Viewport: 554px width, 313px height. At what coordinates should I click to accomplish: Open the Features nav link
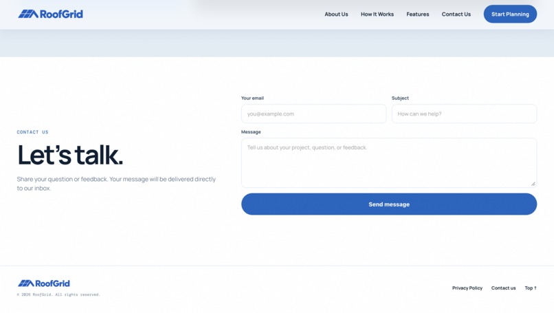(418, 14)
